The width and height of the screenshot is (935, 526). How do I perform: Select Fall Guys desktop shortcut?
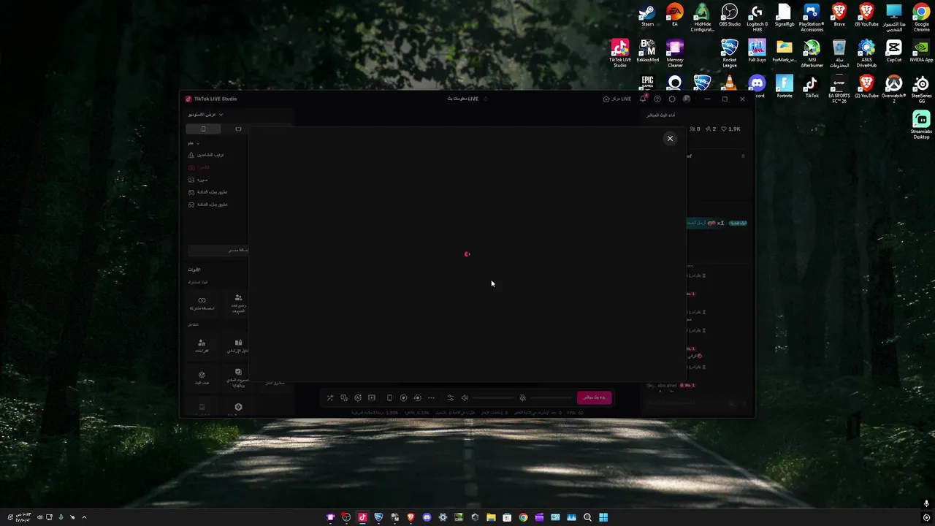pos(757,50)
